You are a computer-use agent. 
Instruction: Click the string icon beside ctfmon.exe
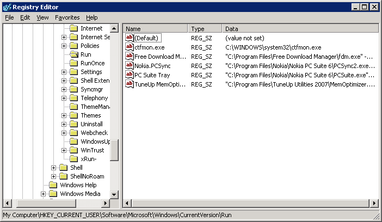click(x=130, y=47)
